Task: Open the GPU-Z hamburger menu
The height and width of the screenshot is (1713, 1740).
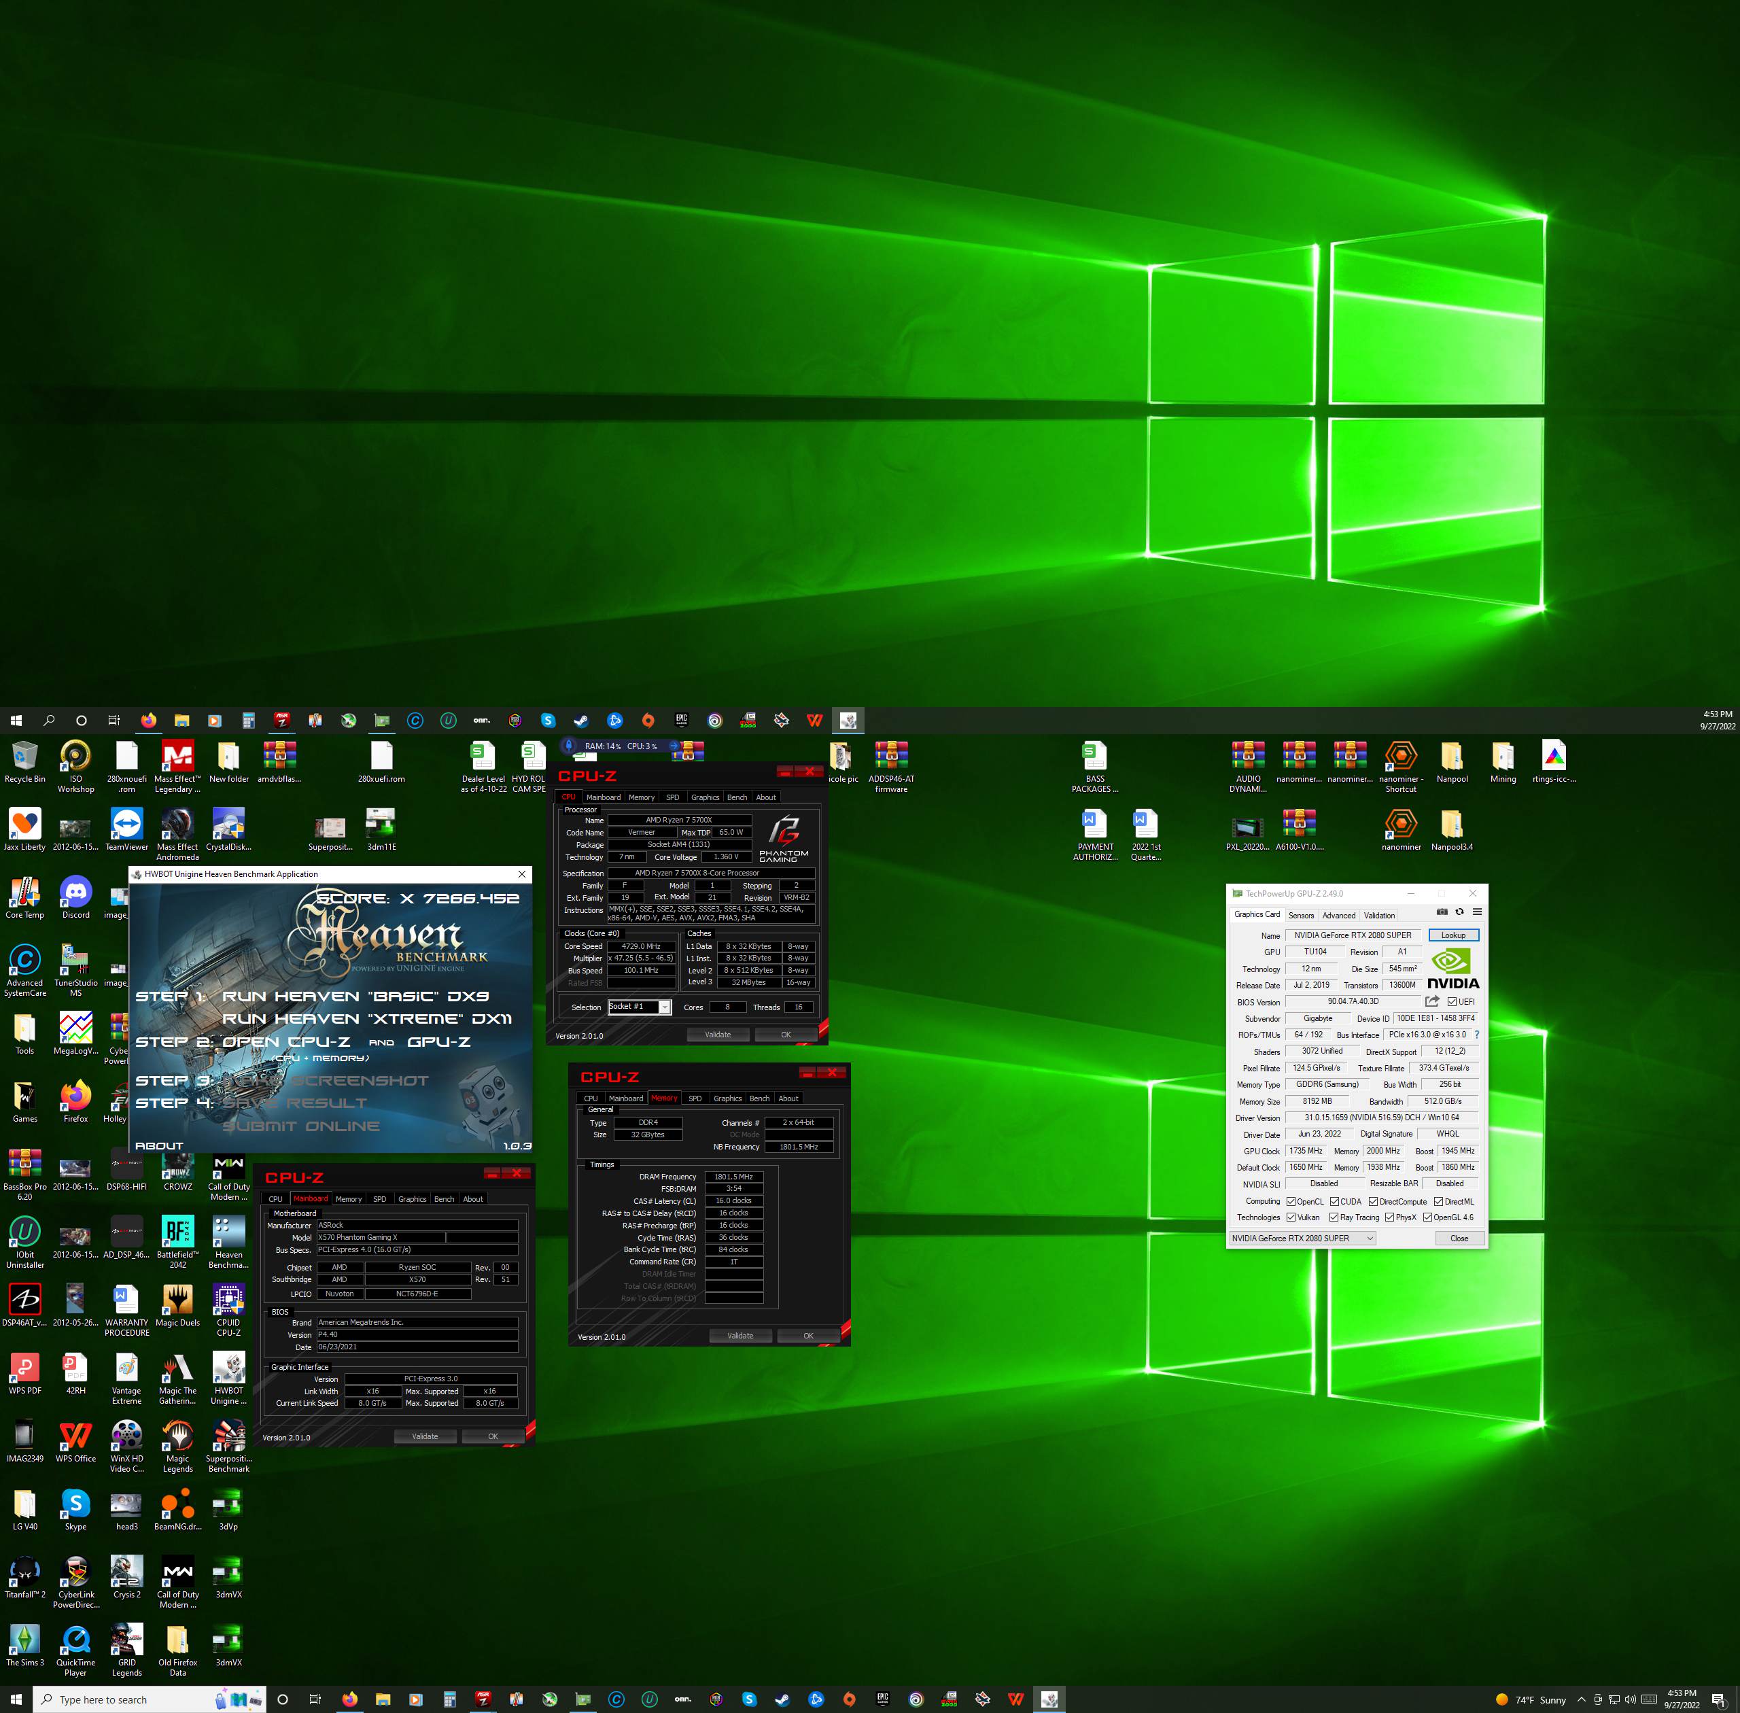Action: (1477, 912)
